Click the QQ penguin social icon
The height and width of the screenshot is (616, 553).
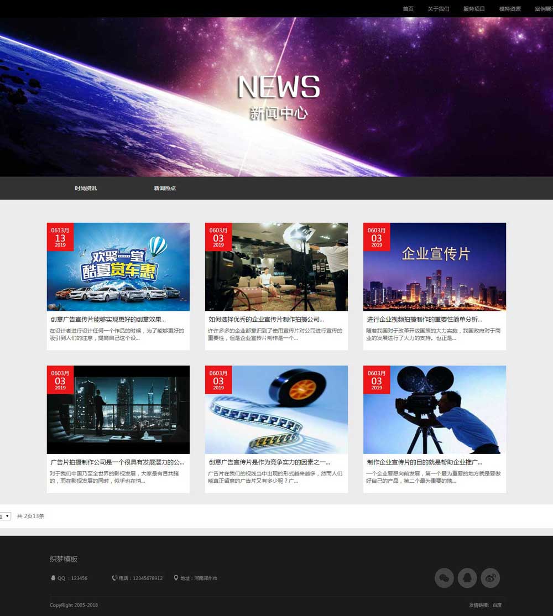click(467, 578)
